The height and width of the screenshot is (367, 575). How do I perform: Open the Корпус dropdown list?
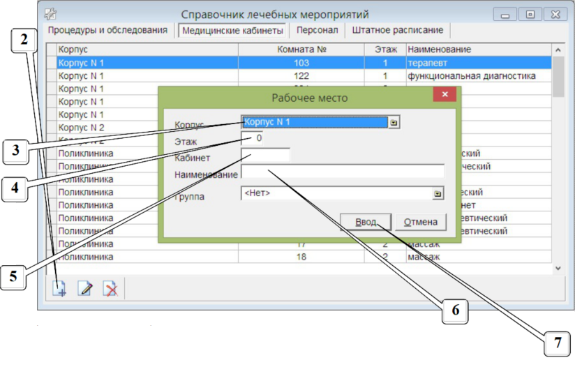tap(394, 122)
